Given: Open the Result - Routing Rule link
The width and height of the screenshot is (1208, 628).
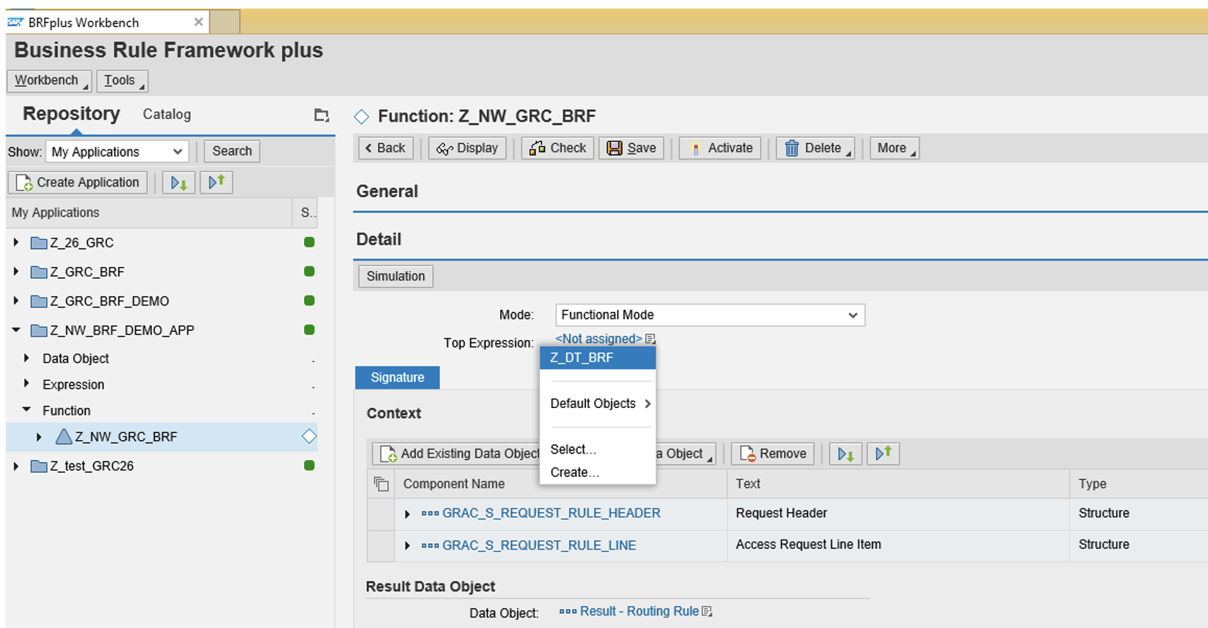Looking at the screenshot, I should (x=639, y=611).
